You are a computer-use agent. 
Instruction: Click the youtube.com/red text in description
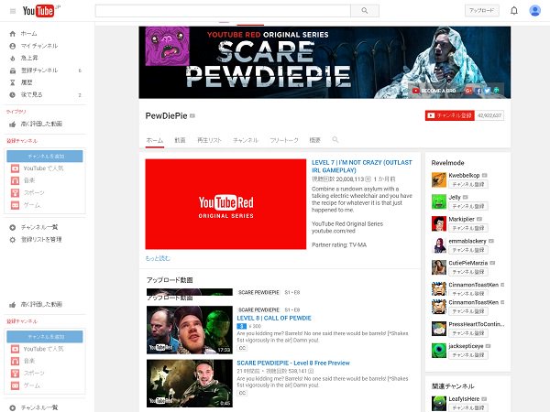tap(334, 231)
